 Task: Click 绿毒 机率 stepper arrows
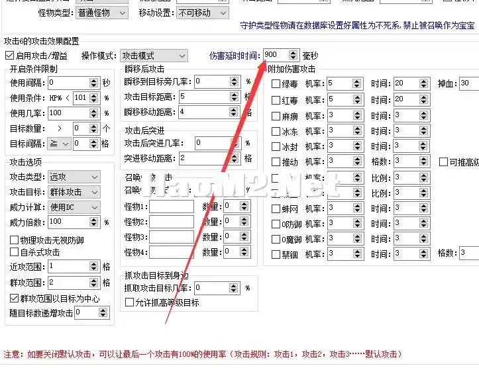tap(356, 83)
